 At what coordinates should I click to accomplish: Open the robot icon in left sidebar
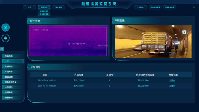(5, 38)
